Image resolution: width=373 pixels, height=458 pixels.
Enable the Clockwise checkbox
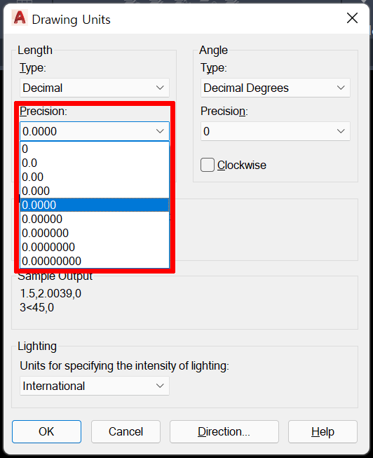208,165
